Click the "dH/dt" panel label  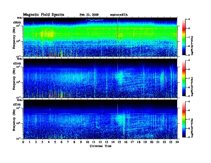17,22
